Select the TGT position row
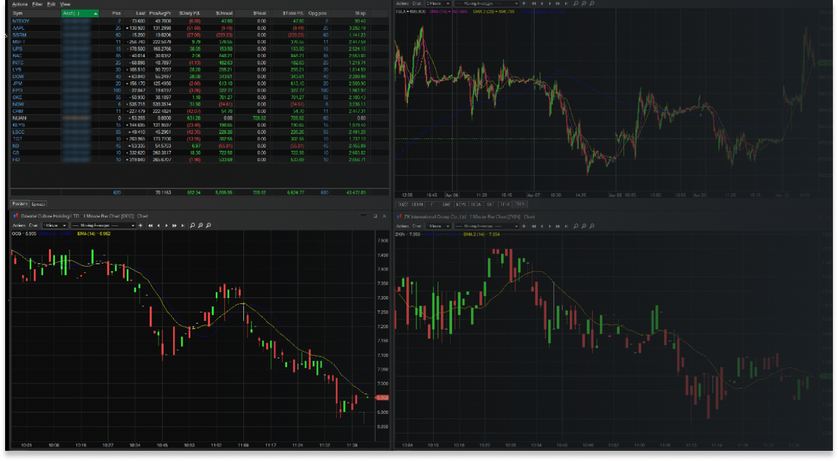The image size is (838, 461). point(199,138)
